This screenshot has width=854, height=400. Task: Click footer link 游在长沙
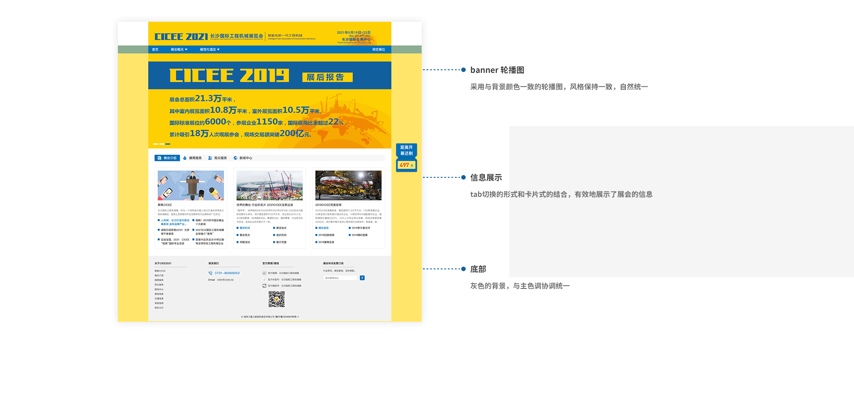click(159, 308)
